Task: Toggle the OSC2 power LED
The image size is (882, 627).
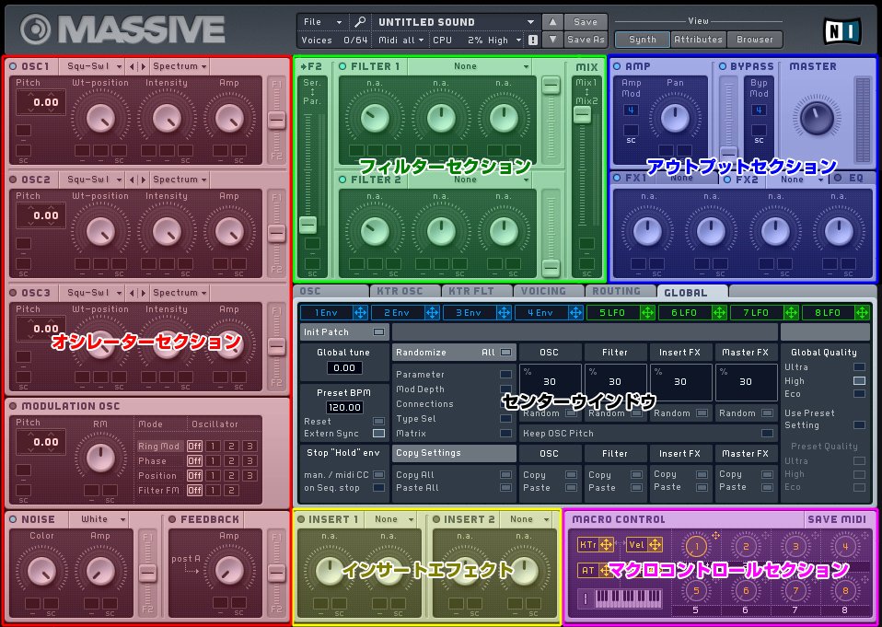Action: click(x=14, y=180)
